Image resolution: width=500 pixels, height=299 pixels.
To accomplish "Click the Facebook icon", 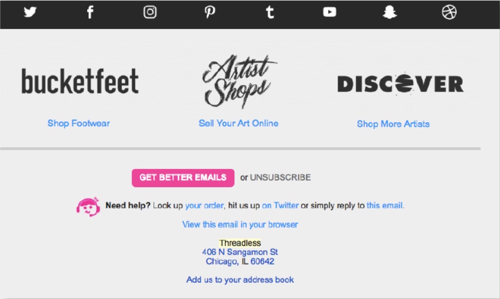I will point(90,12).
